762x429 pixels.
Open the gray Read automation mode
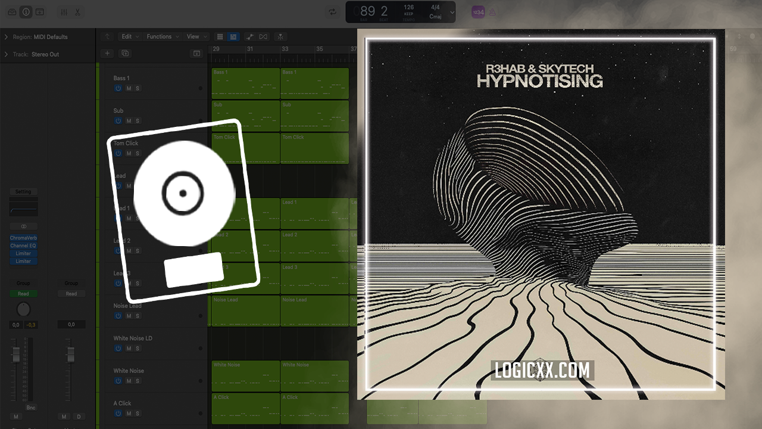coord(71,294)
